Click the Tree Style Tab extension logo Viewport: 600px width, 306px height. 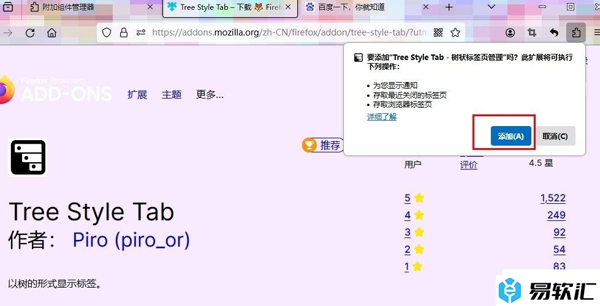[x=28, y=157]
